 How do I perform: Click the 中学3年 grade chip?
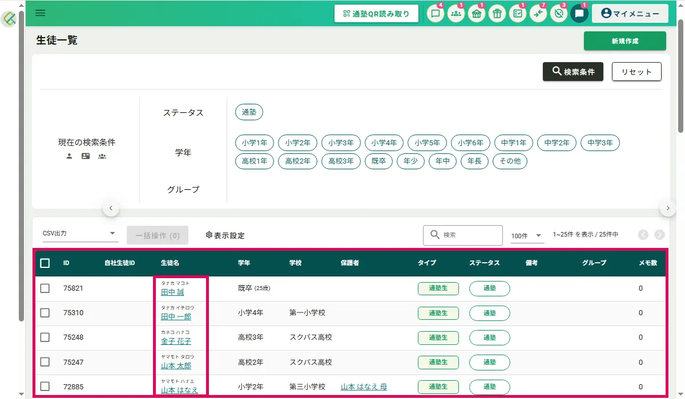(600, 143)
